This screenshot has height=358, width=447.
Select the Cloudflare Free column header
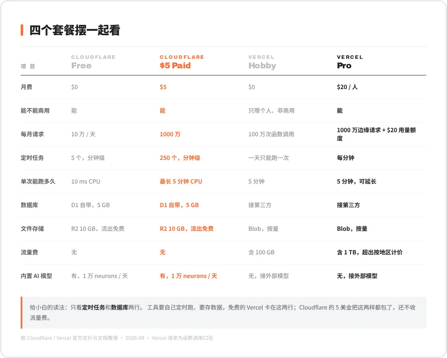pyautogui.click(x=93, y=62)
